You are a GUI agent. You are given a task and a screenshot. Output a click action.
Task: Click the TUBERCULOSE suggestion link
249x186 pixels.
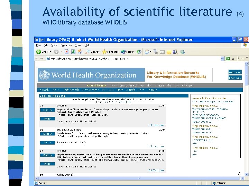click(x=201, y=129)
